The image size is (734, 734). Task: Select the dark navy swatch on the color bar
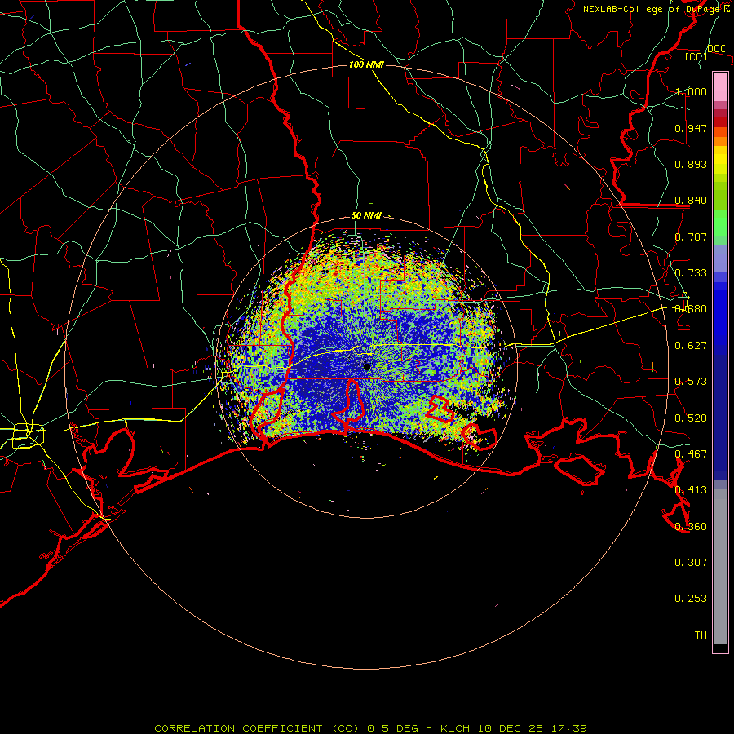pyautogui.click(x=720, y=412)
